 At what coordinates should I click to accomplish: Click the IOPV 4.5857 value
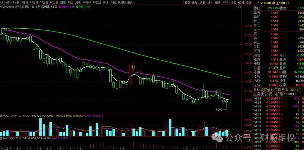click(x=274, y=77)
